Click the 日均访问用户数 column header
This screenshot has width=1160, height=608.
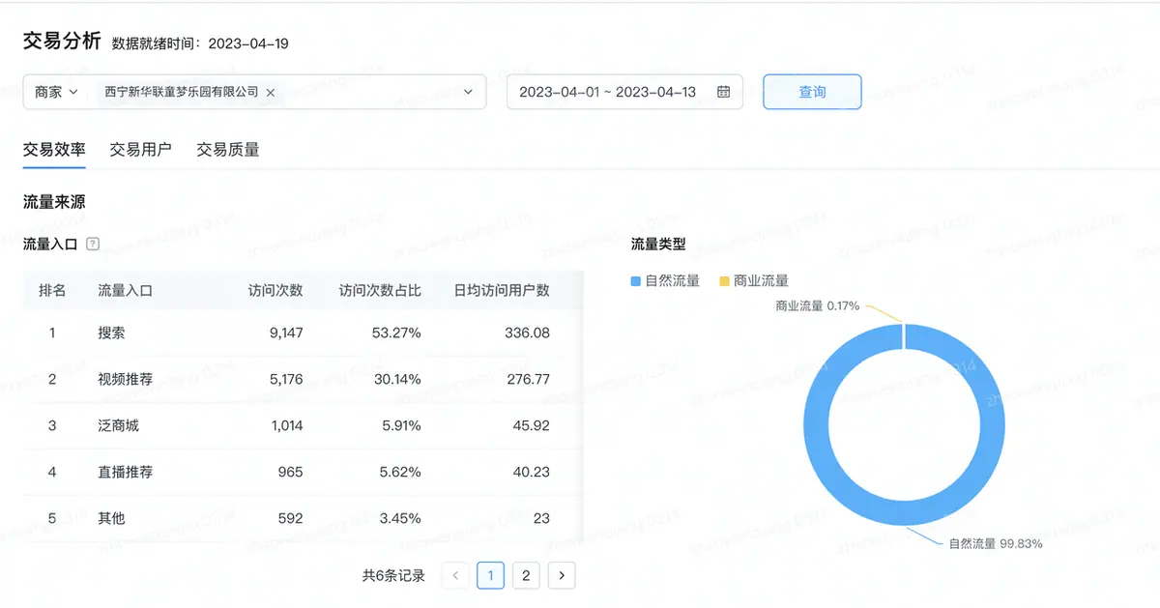[502, 290]
